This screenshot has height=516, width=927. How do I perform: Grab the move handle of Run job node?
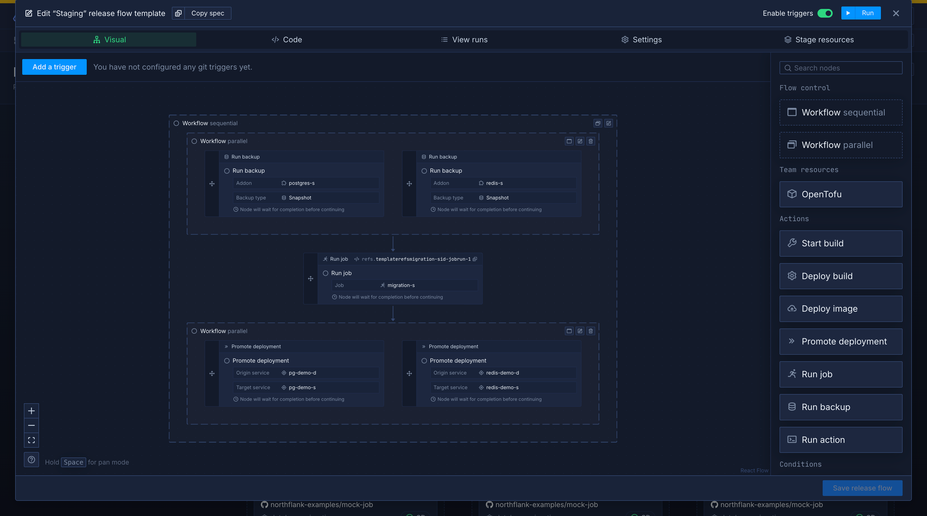click(311, 279)
